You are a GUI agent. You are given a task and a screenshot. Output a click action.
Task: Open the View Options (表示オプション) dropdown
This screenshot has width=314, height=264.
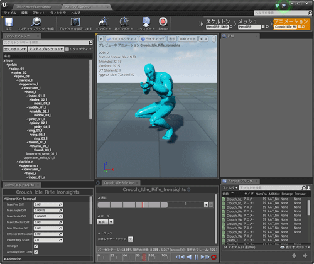295,248
